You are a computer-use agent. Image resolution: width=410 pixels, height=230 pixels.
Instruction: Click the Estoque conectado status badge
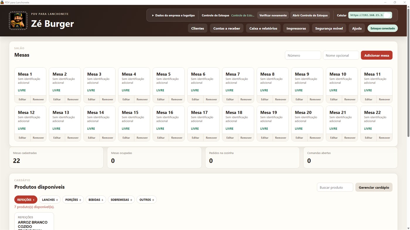tap(383, 28)
